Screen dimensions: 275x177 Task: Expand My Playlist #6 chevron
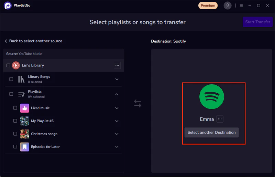coord(117,121)
